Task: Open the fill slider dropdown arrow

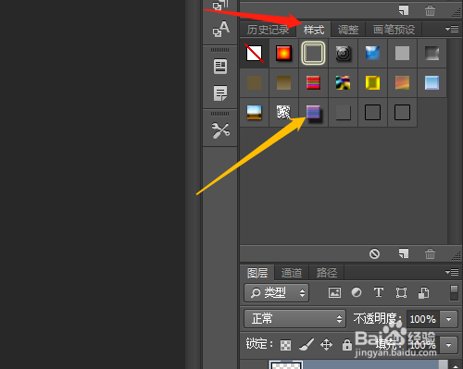Action: pos(448,345)
